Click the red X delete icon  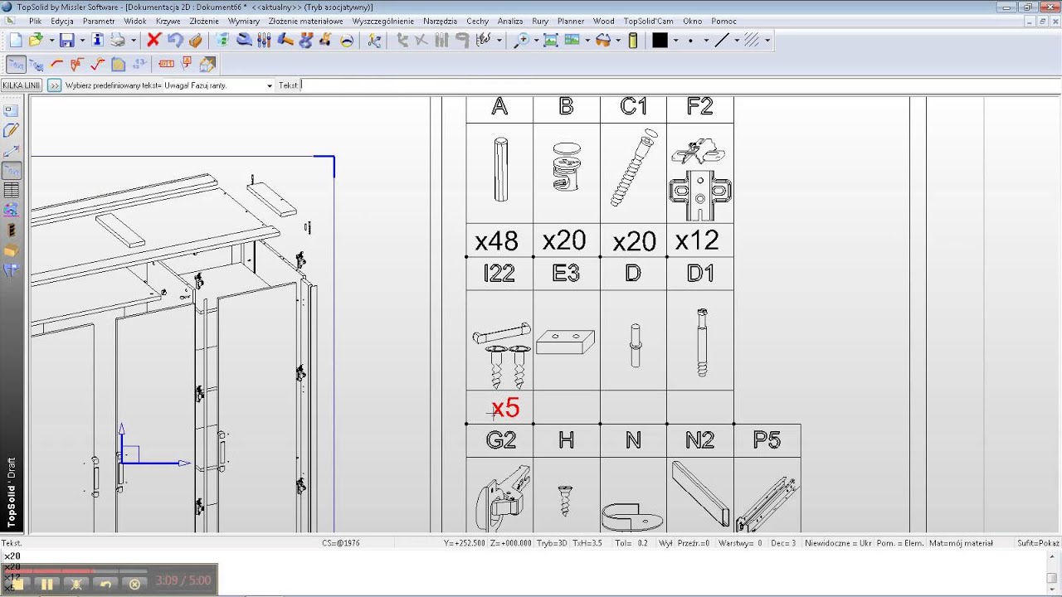pos(153,40)
